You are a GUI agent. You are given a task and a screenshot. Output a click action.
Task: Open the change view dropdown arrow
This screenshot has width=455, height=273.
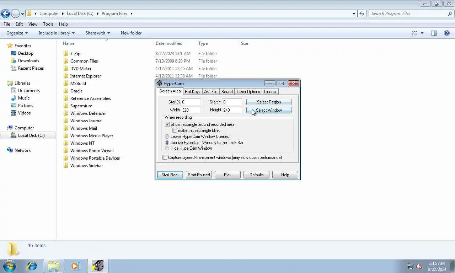(x=422, y=33)
